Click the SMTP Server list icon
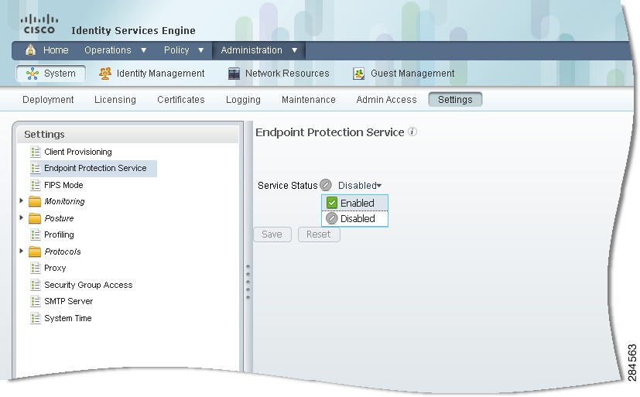 (x=36, y=302)
